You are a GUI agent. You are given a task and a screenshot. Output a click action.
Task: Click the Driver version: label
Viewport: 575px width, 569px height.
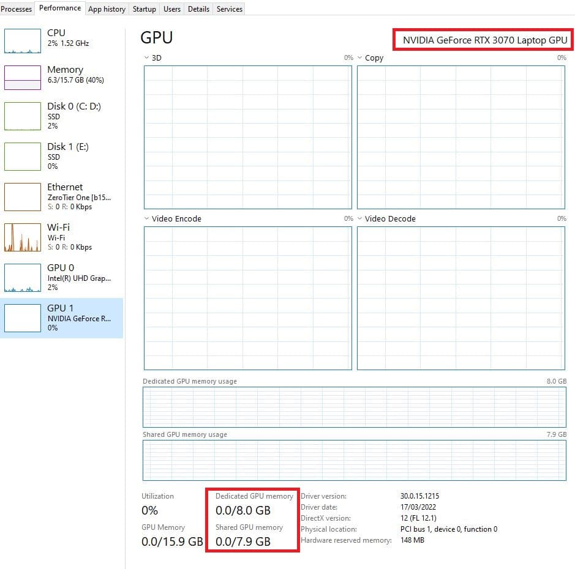click(x=323, y=496)
